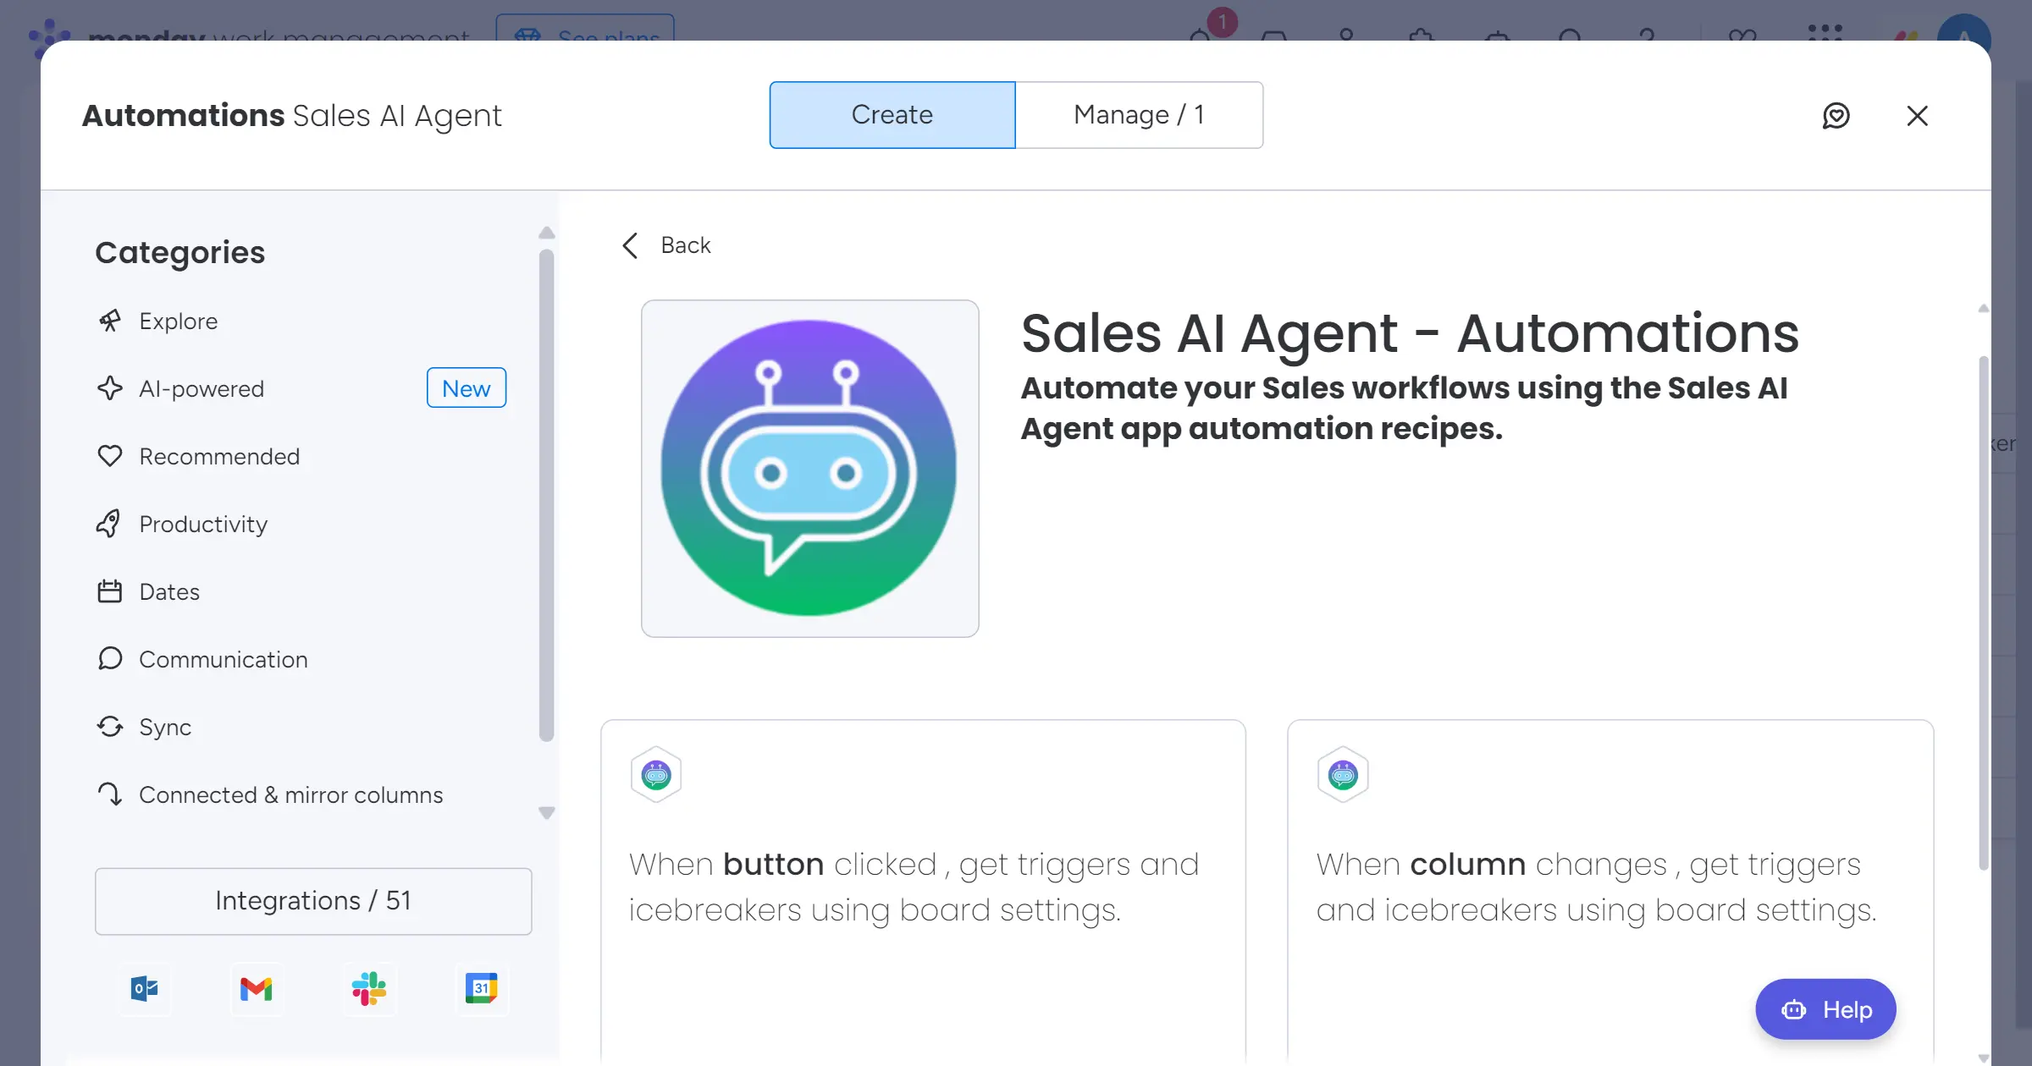
Task: Select the Dates category
Action: [x=169, y=592]
